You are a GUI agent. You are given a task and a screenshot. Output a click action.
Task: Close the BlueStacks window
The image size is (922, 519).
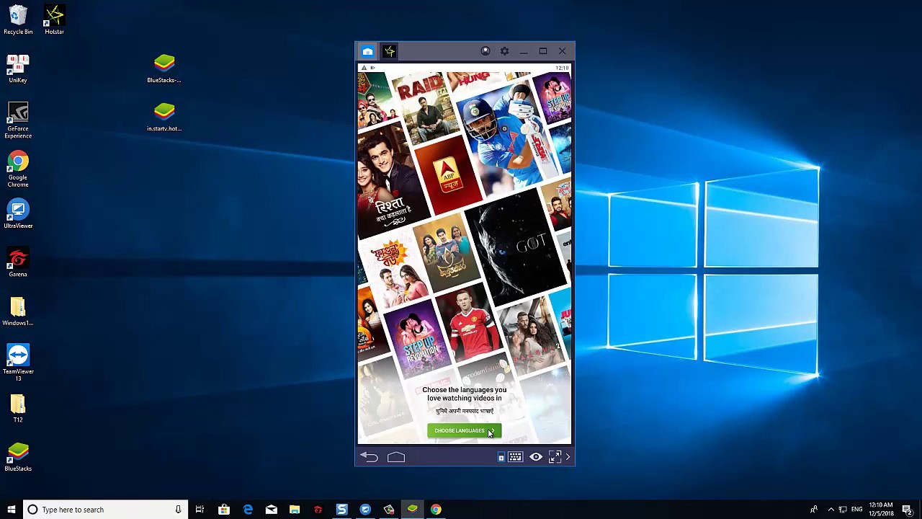562,51
